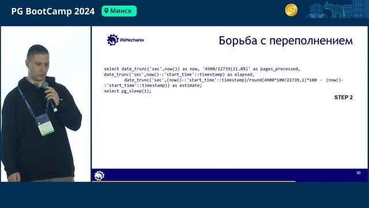Click the Минск location badge

click(x=119, y=11)
